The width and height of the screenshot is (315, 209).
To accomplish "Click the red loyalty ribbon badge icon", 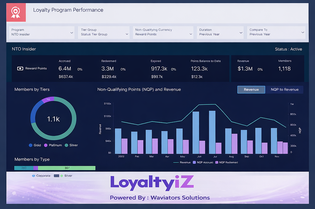I will tap(16, 12).
